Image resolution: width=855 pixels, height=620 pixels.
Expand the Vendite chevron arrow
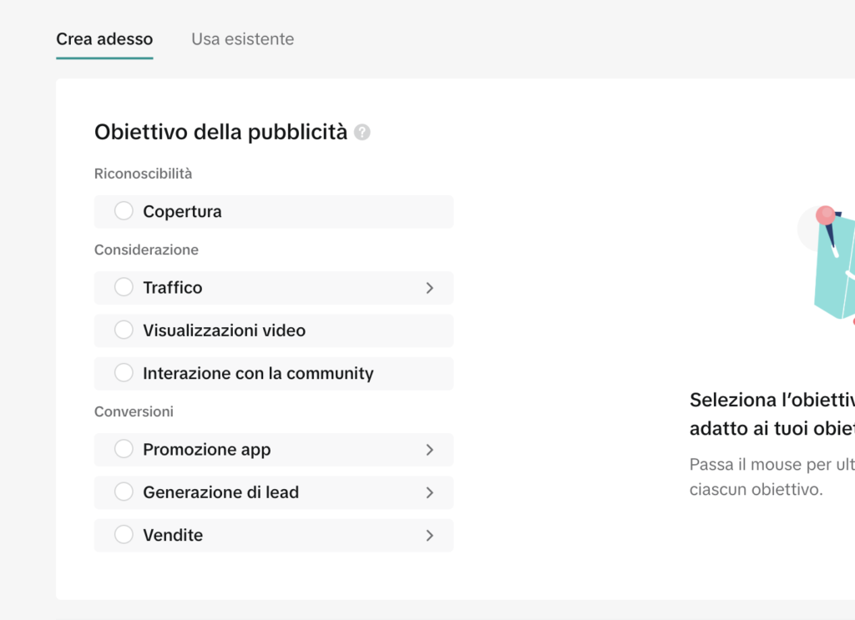430,536
